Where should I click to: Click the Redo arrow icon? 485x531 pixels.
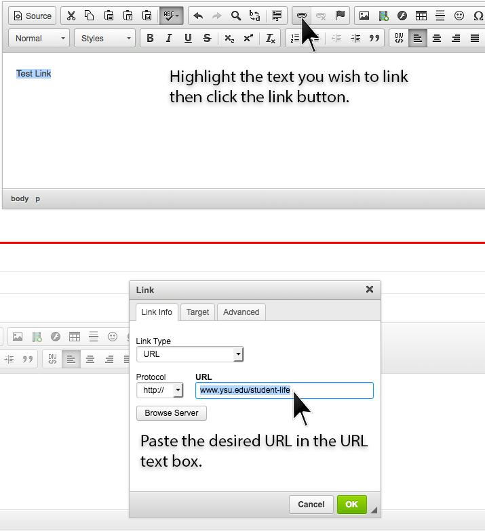(217, 16)
